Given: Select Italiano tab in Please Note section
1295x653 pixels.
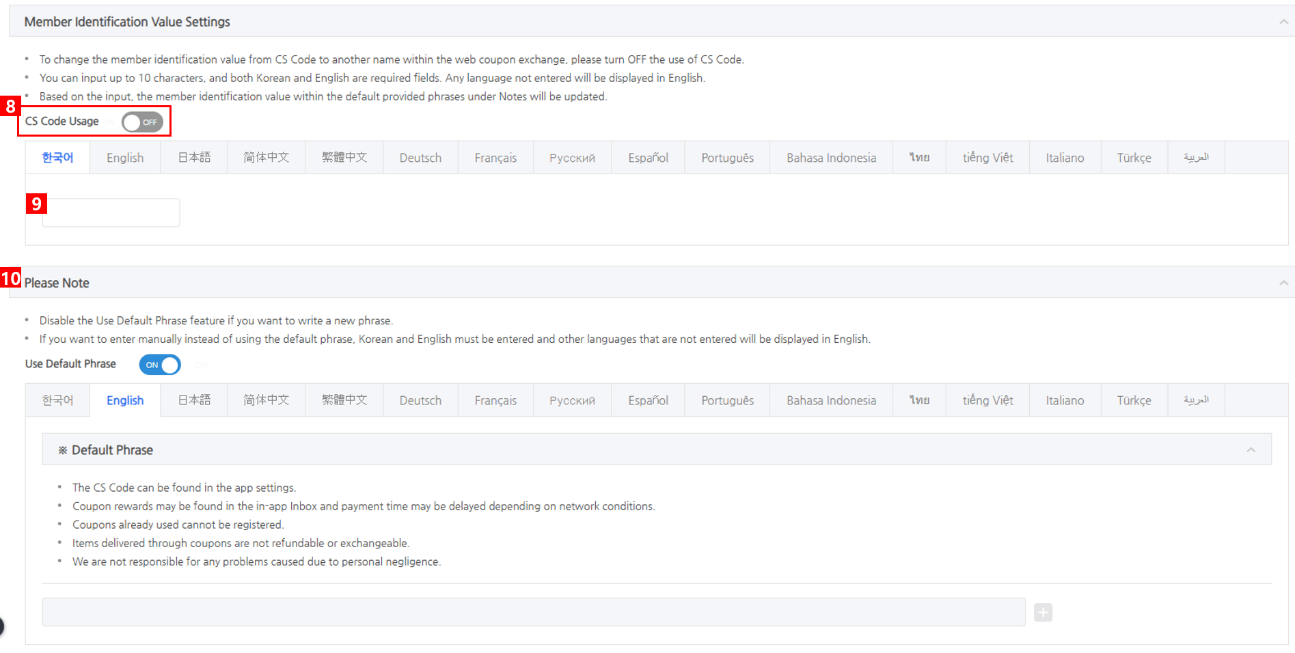Looking at the screenshot, I should click(x=1065, y=400).
